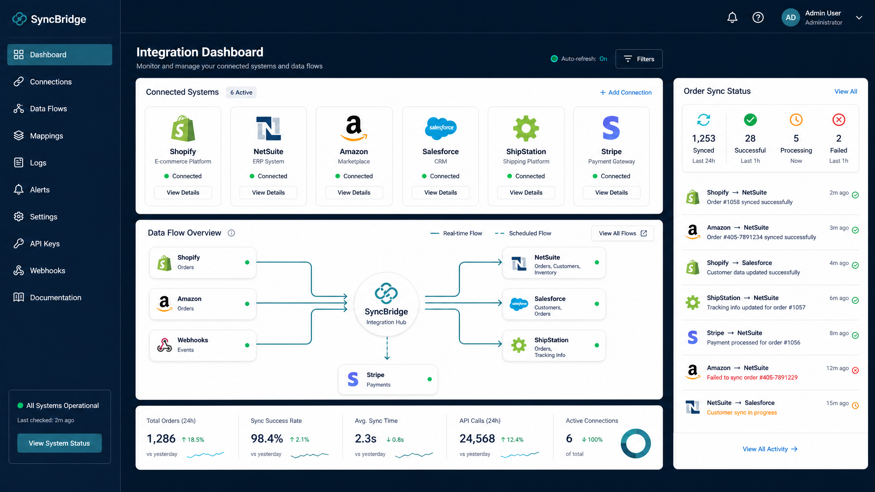View Details for Amazon

pos(354,193)
